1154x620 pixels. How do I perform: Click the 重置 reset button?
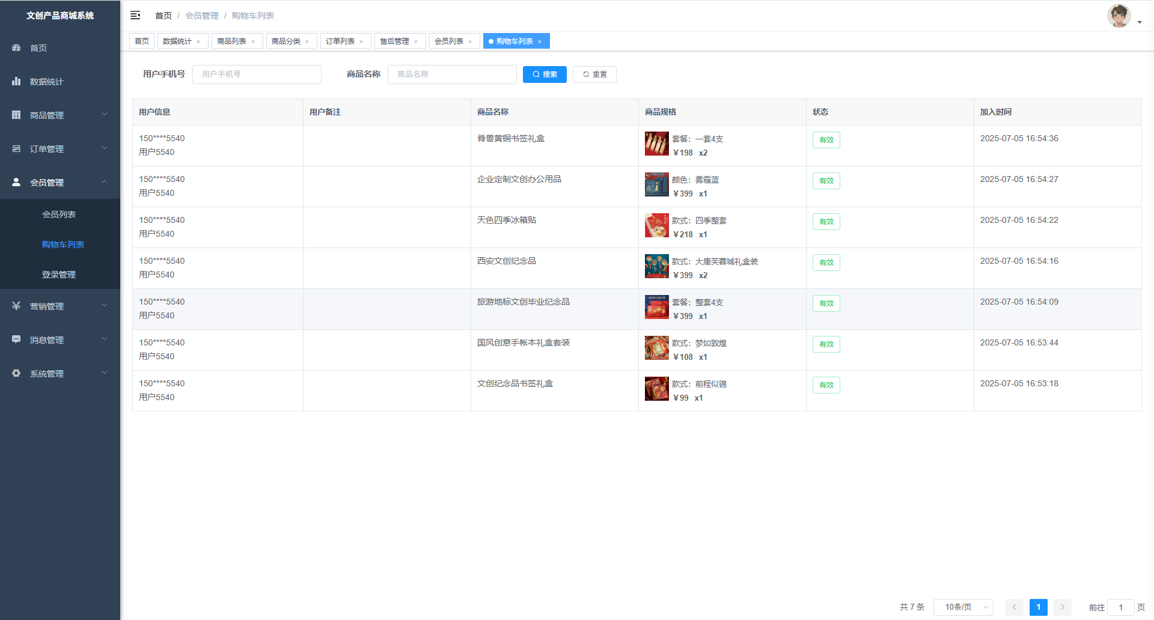tap(594, 74)
